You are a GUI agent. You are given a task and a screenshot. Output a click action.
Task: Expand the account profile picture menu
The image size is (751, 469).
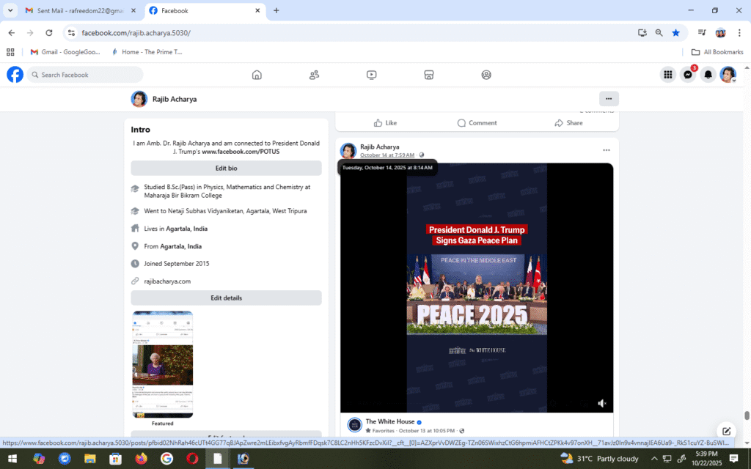pyautogui.click(x=728, y=75)
